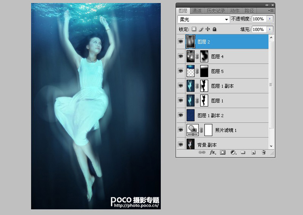This screenshot has width=303, height=215.
Task: Close the layers panel
Action: tap(272, 5)
